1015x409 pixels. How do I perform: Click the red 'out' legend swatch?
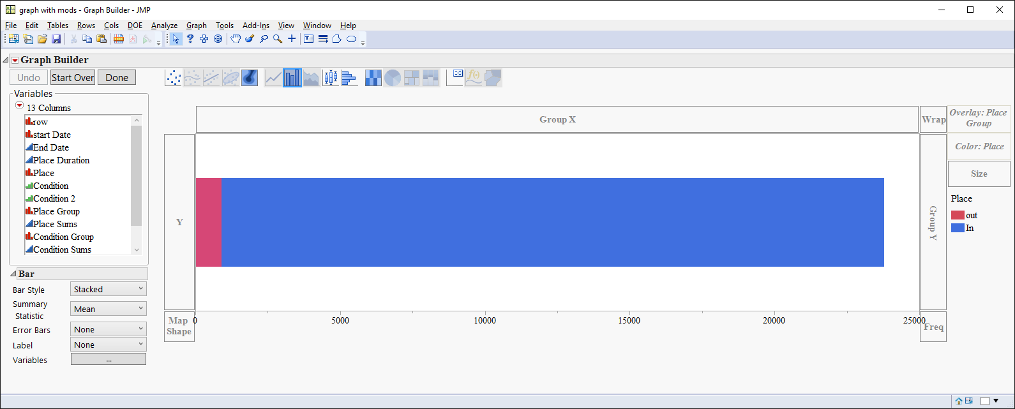(958, 216)
